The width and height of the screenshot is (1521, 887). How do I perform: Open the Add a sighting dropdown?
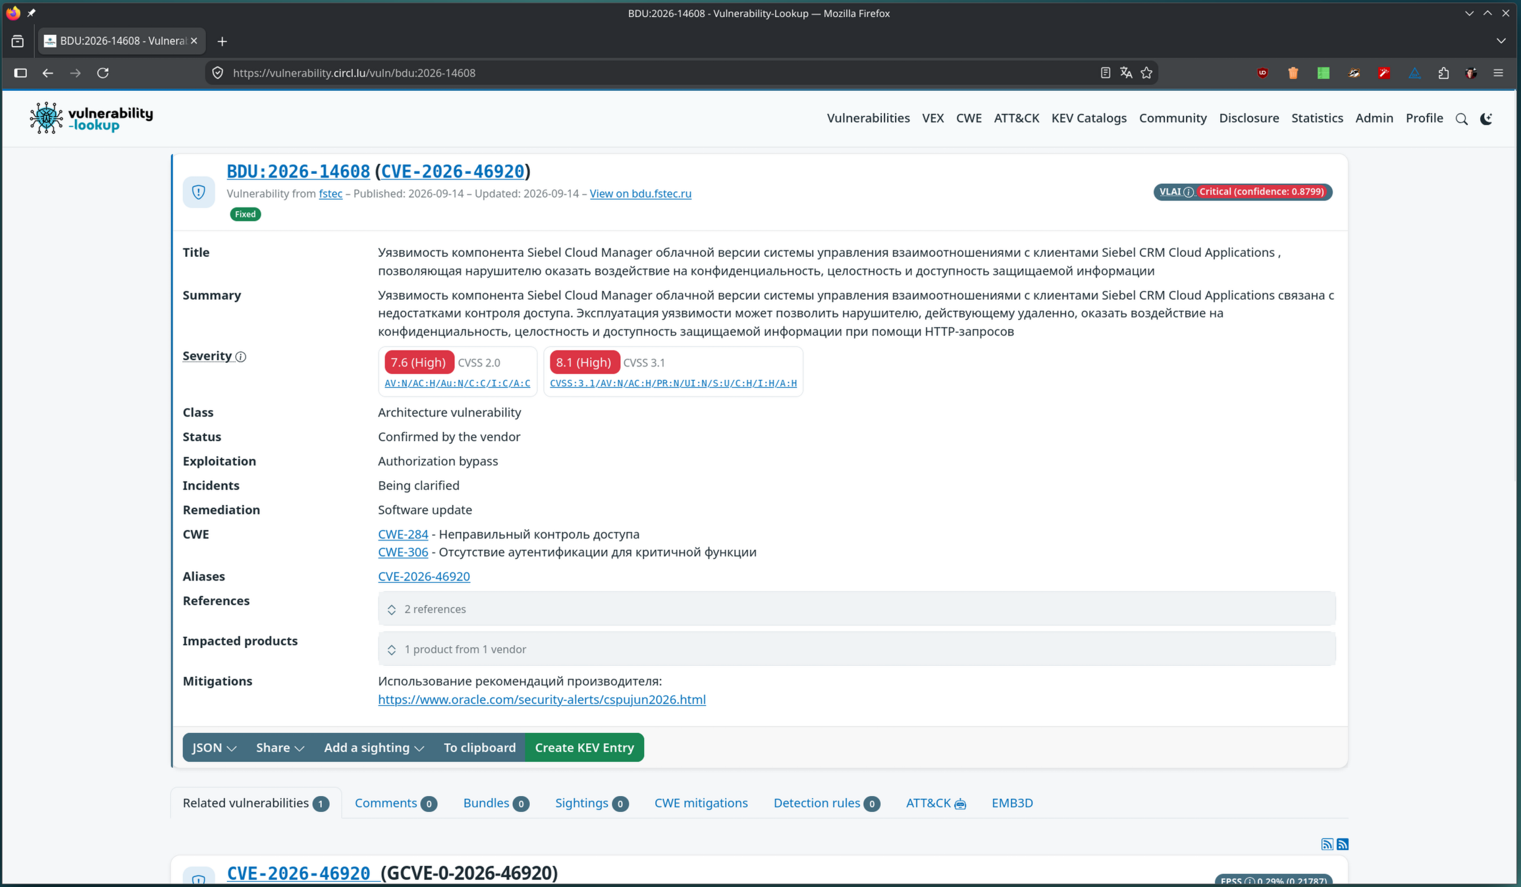pos(374,747)
